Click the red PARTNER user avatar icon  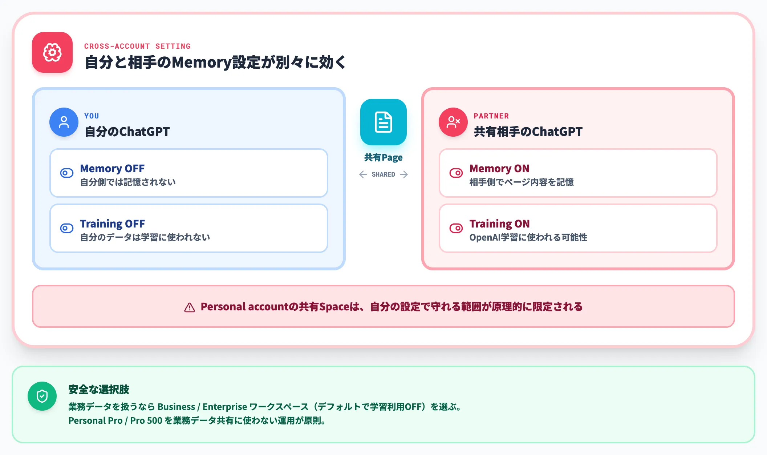453,122
